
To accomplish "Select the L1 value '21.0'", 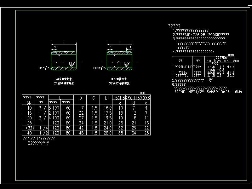I will [108, 123].
